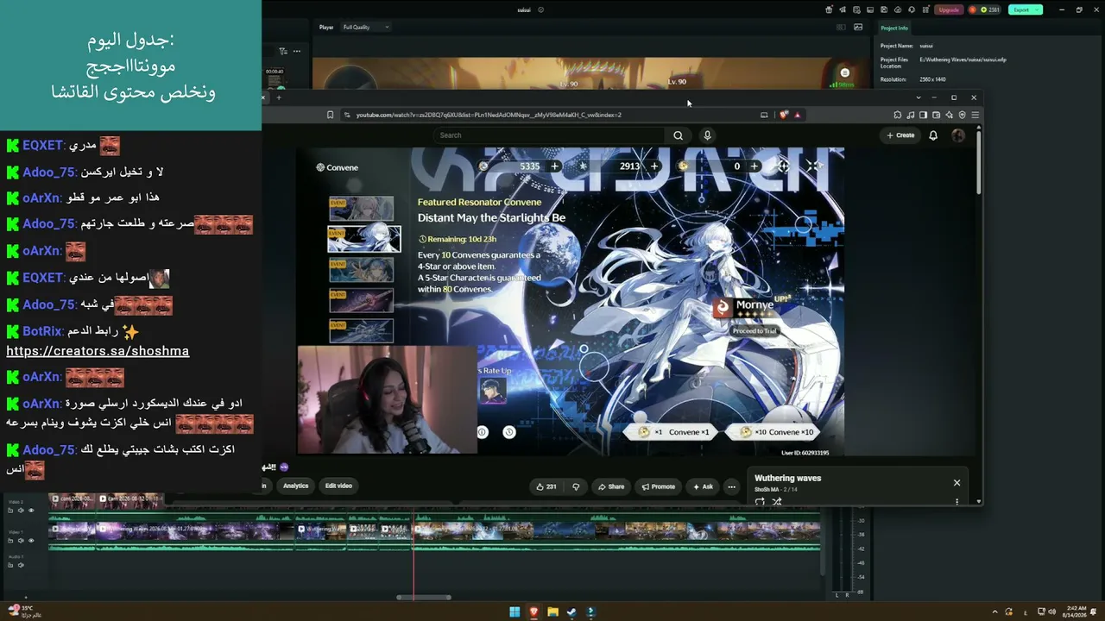Click the browser bookmark icon beside the address bar

point(330,115)
